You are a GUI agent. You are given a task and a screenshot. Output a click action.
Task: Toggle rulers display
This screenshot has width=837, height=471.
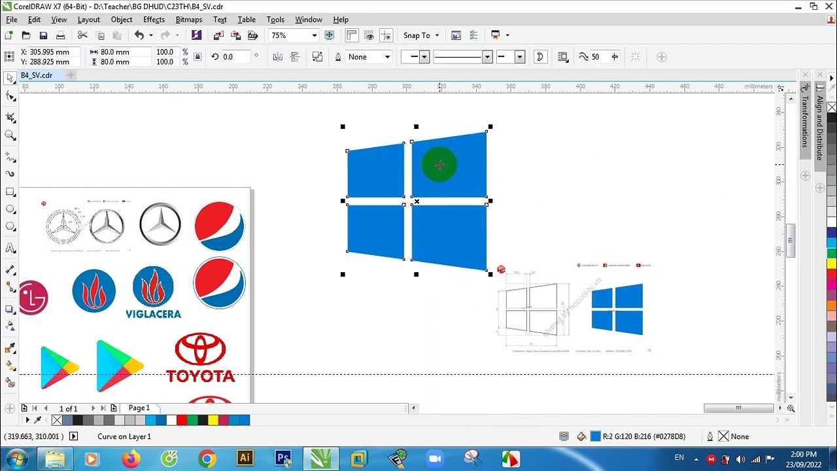click(x=352, y=35)
